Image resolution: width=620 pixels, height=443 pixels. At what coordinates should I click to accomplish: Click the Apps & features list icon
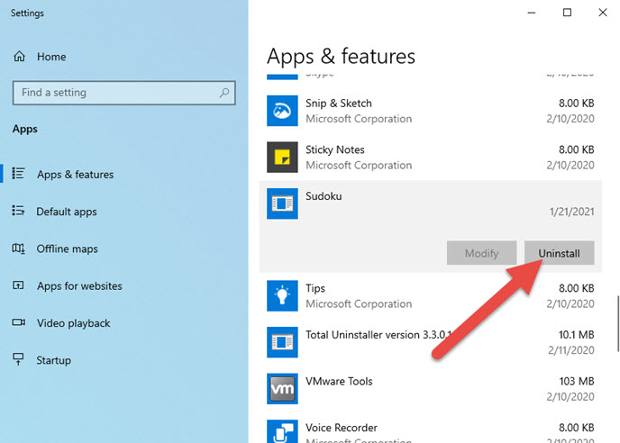[19, 174]
